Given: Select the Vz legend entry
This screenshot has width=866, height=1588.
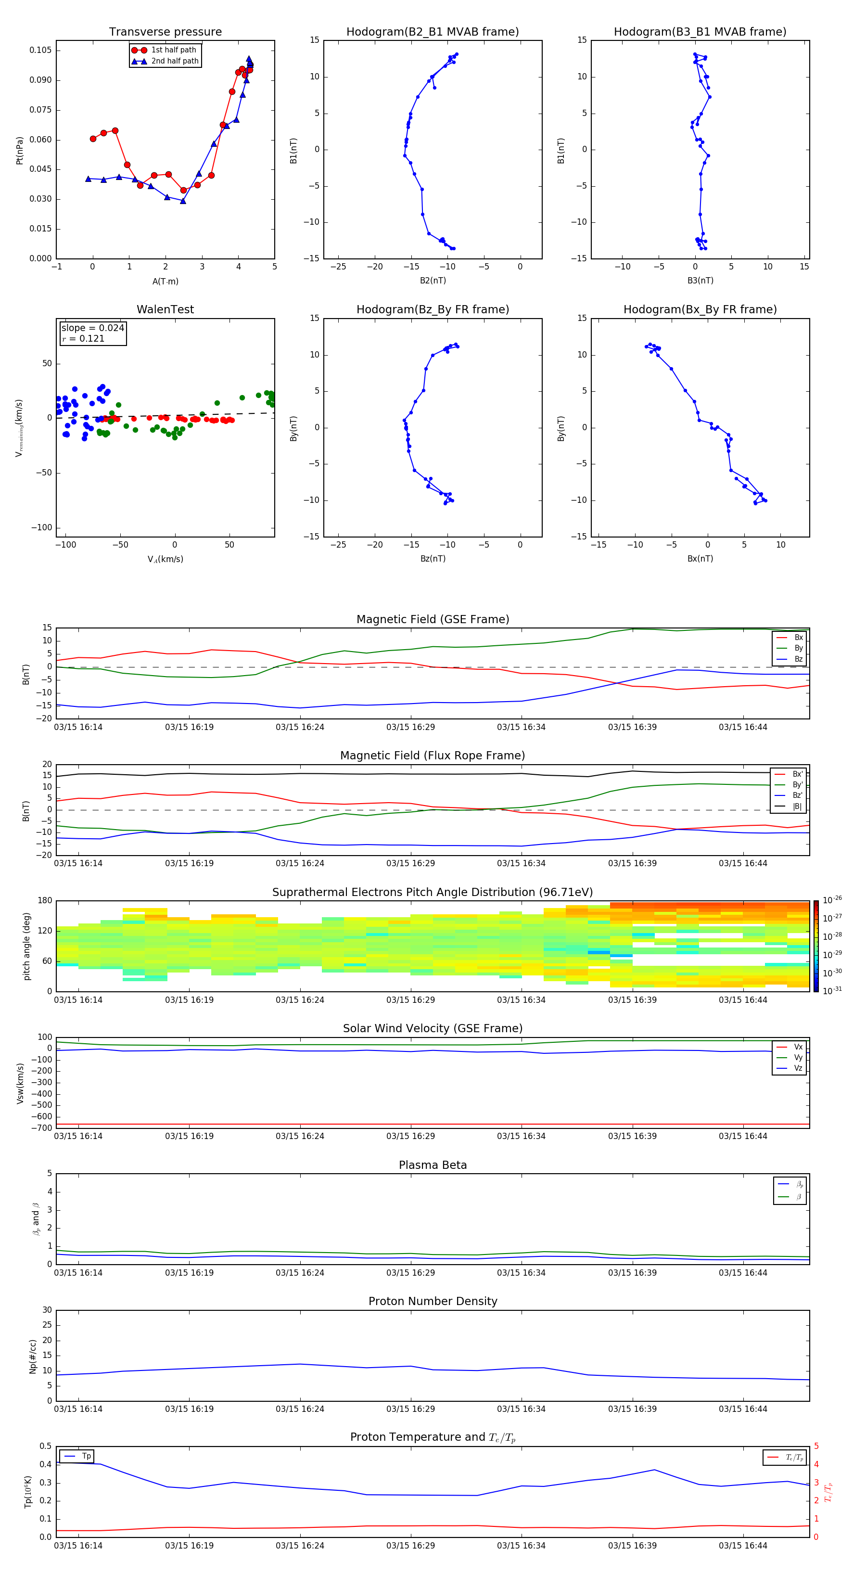Looking at the screenshot, I should 790,1068.
